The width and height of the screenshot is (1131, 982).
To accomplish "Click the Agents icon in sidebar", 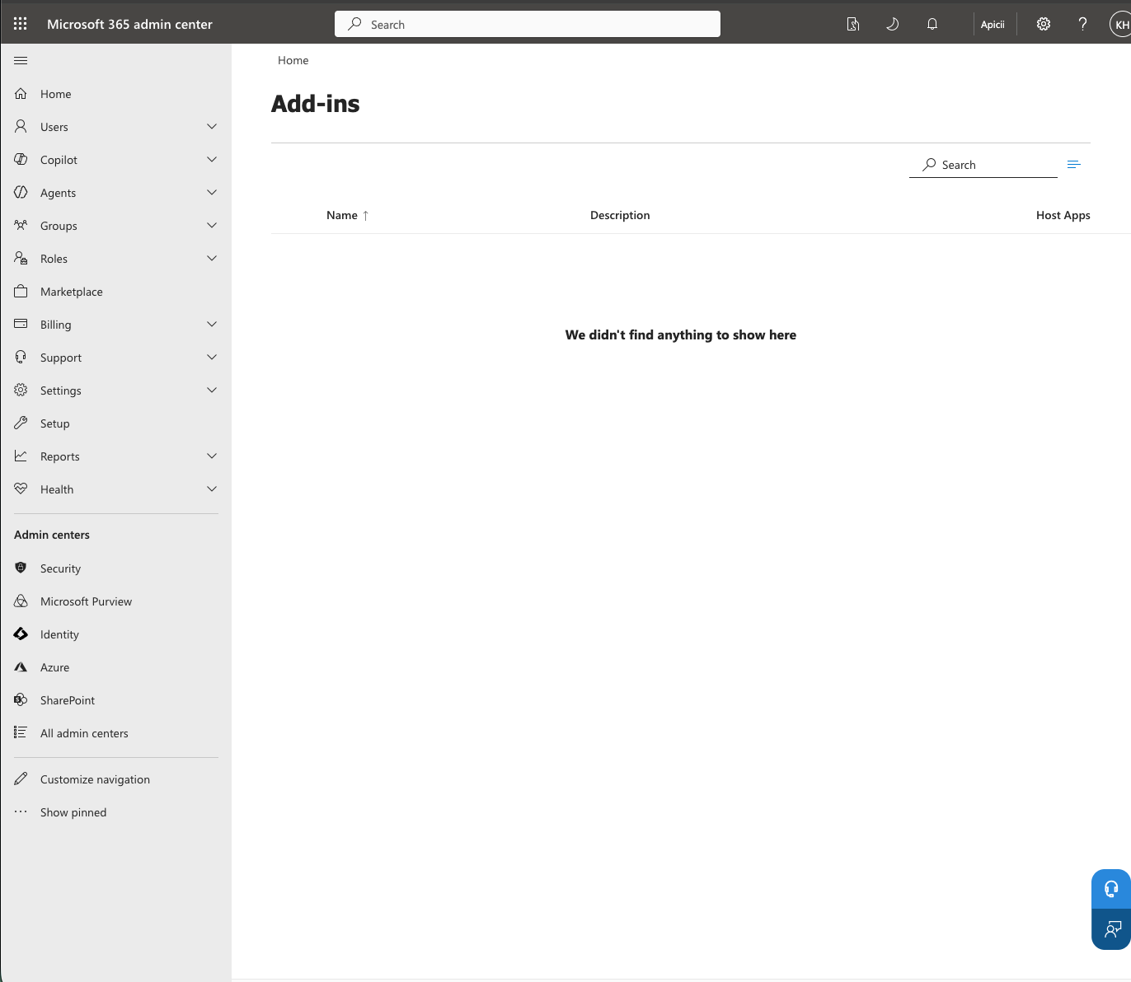I will pos(21,193).
